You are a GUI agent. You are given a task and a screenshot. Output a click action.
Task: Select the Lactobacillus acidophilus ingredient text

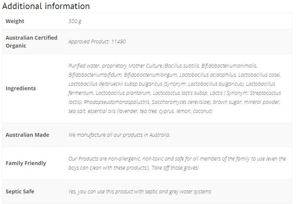[208, 75]
